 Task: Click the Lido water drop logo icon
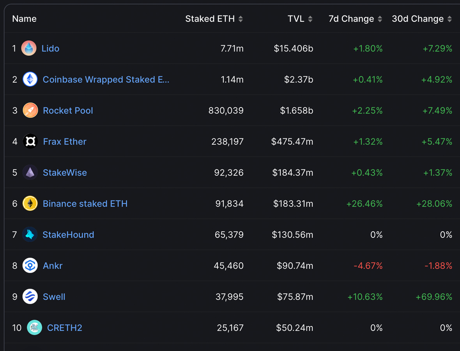29,48
